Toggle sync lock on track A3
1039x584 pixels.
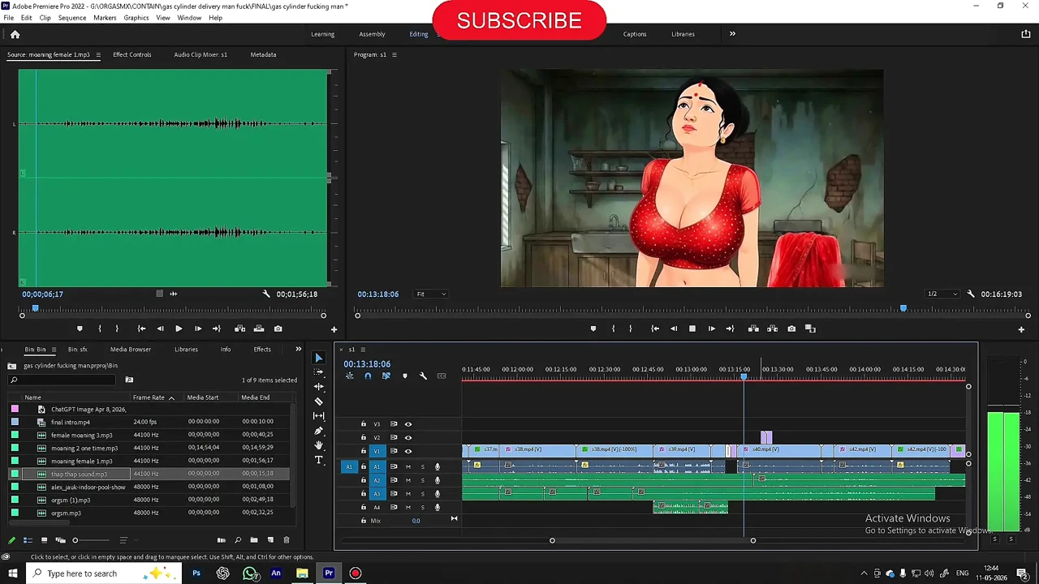coord(394,493)
